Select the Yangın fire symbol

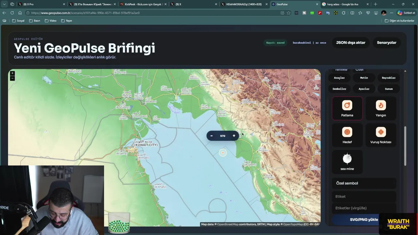point(381,108)
